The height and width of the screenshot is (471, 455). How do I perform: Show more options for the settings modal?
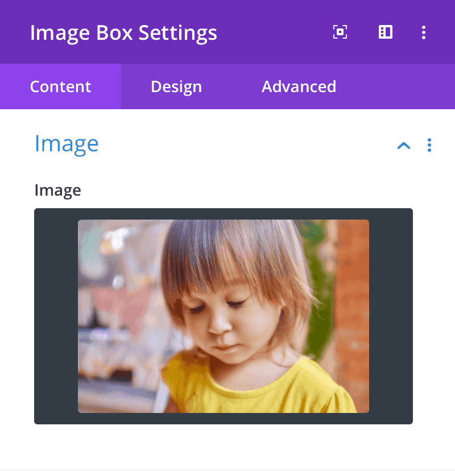[424, 32]
